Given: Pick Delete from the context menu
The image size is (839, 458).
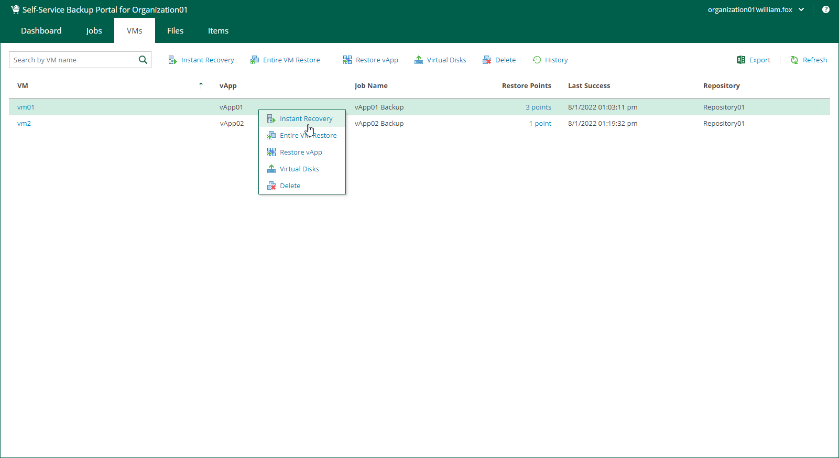Looking at the screenshot, I should 290,186.
